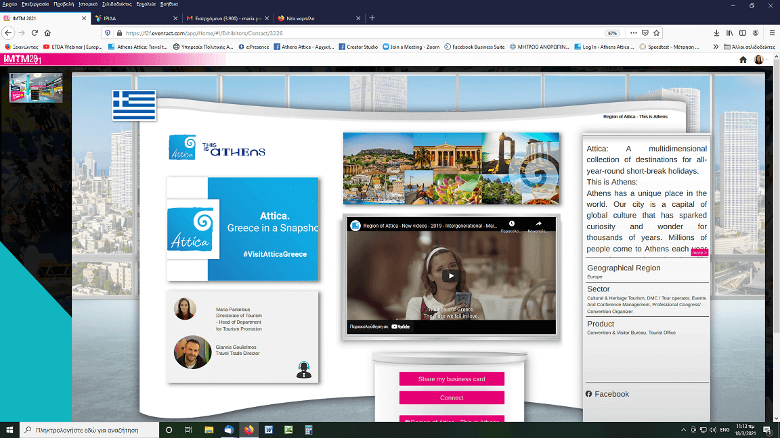This screenshot has height=438, width=780.
Task: Open the Firefox account icon
Action: pyautogui.click(x=756, y=32)
